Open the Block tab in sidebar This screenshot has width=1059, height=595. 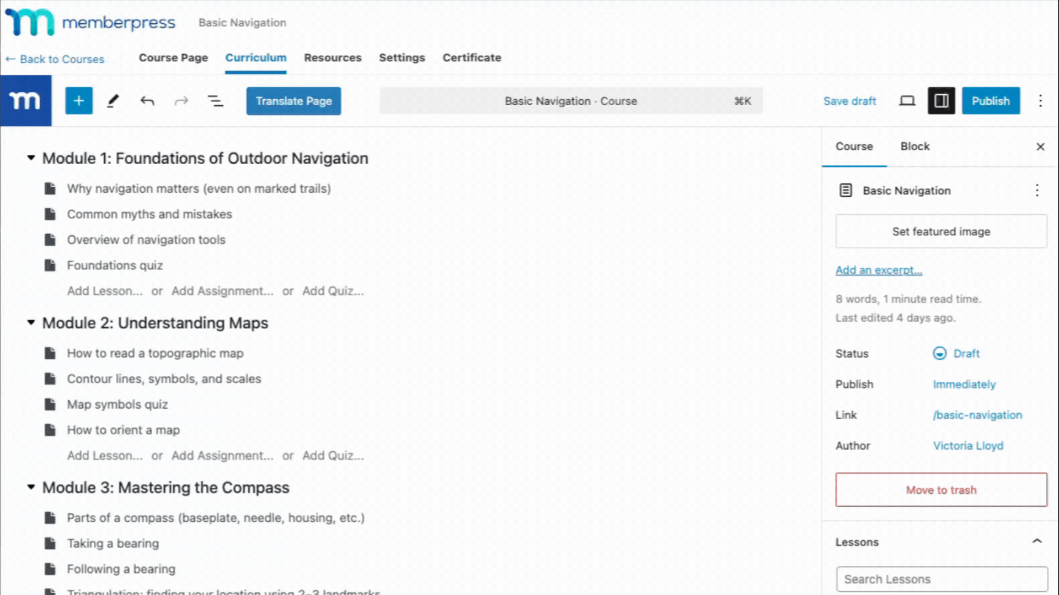point(914,147)
